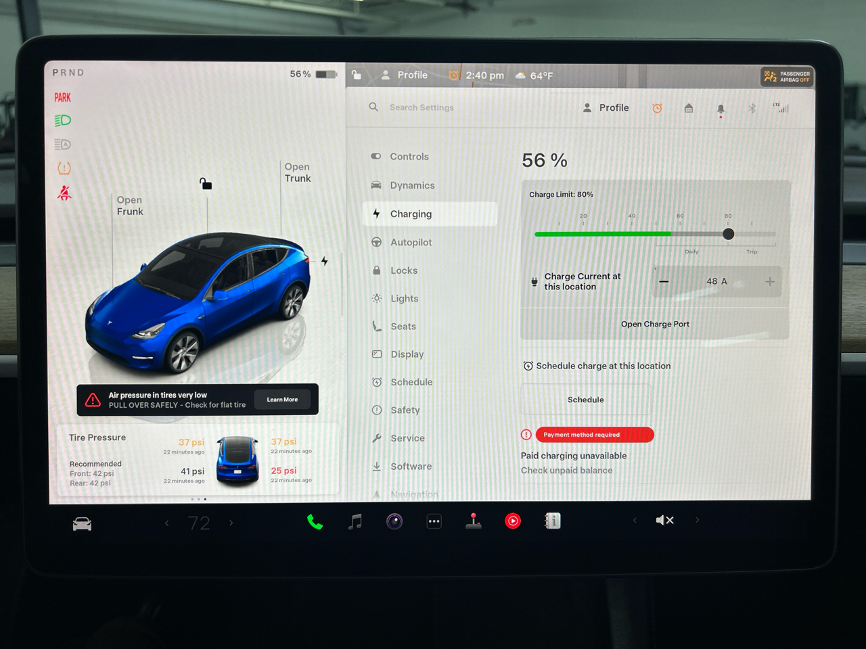Viewport: 866px width, 649px height.
Task: Increase cabin temperature with right chevron
Action: [x=231, y=523]
